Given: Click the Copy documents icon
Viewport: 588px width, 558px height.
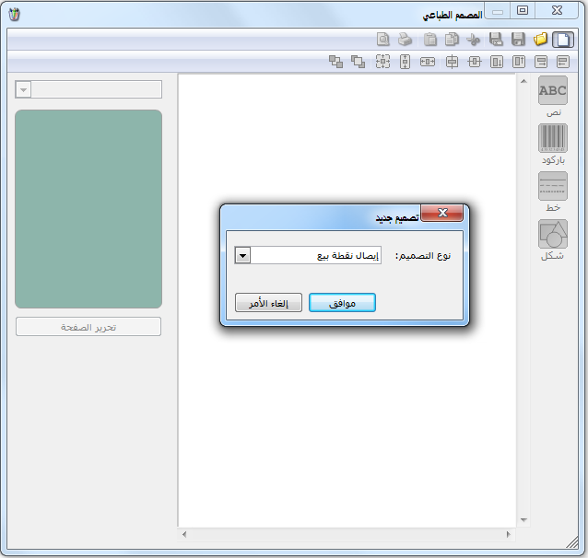Looking at the screenshot, I should tap(452, 40).
